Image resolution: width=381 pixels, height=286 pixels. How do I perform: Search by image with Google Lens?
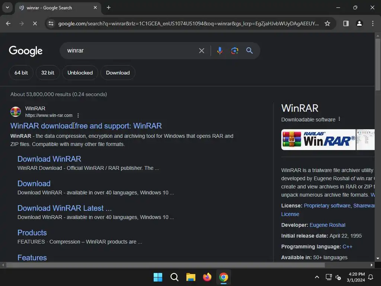point(234,51)
